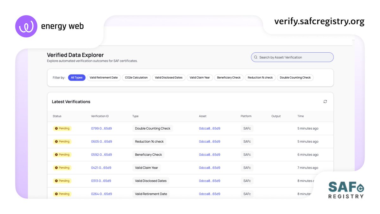380x214 pixels.
Task: Open asset link in Reduction % check row
Action: point(210,141)
